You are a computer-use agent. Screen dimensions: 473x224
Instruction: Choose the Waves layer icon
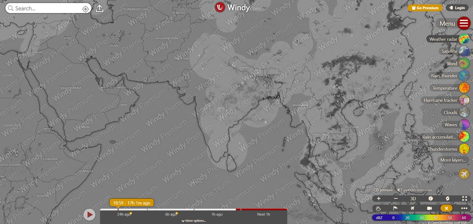click(x=464, y=125)
